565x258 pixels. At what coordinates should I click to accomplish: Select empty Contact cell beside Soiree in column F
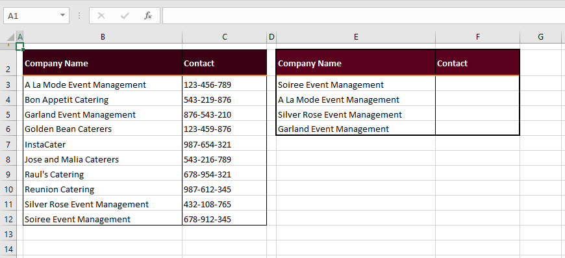478,84
